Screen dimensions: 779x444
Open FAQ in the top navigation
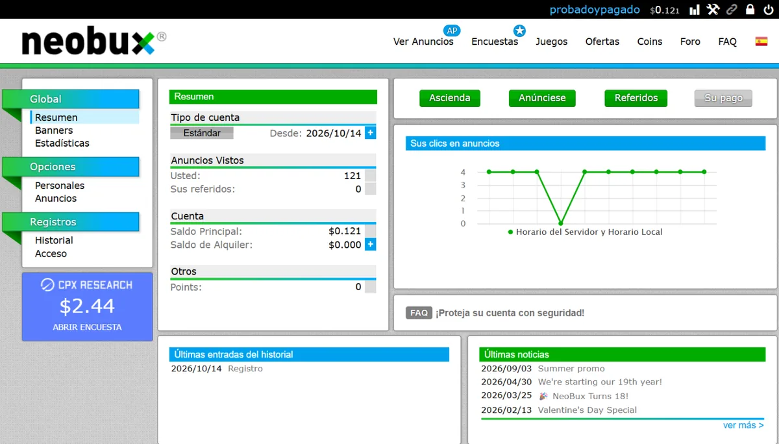[x=727, y=42]
